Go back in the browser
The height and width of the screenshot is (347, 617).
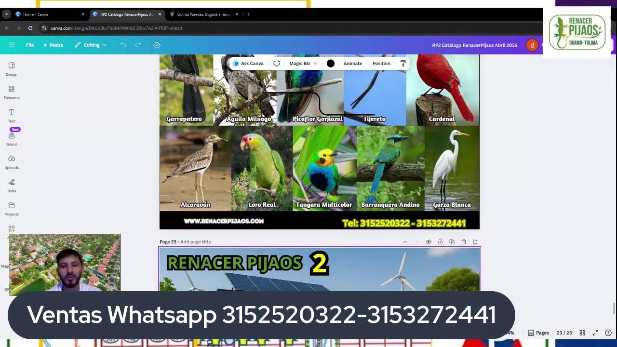tap(7, 28)
